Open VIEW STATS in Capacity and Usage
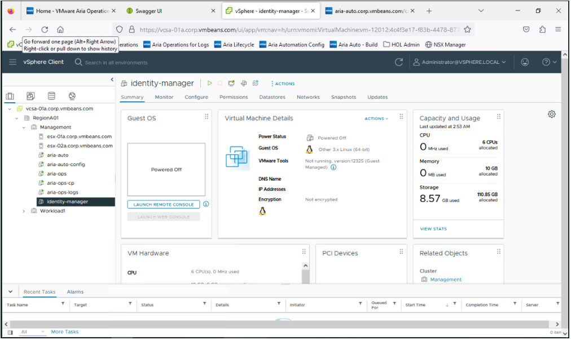 pyautogui.click(x=433, y=228)
